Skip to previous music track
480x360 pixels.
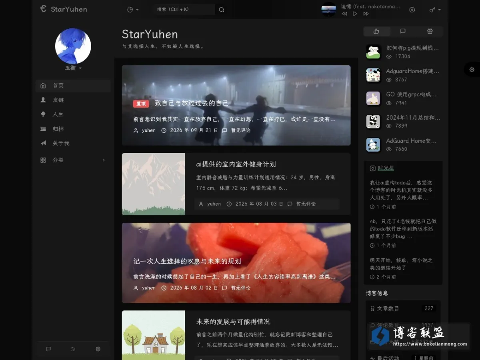tap(344, 14)
